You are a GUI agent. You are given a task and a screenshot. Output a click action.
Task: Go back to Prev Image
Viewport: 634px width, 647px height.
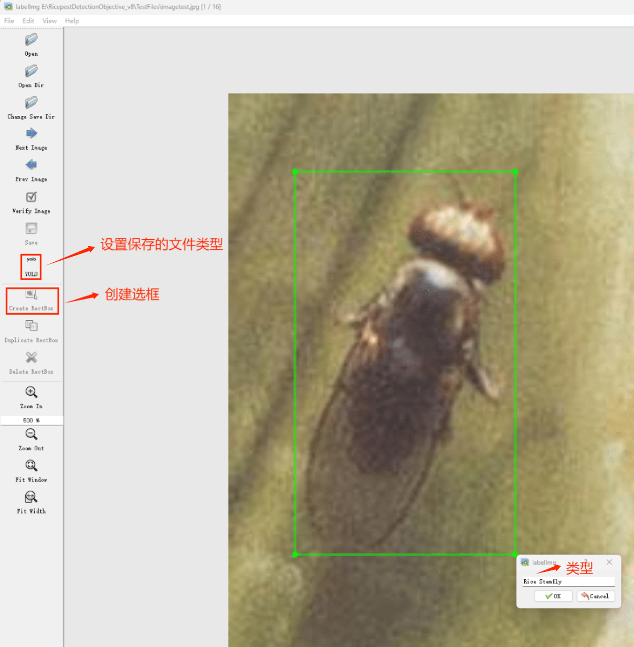tap(31, 165)
